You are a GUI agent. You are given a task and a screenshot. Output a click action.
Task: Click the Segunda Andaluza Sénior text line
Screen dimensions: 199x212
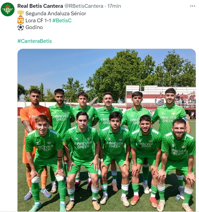click(56, 14)
